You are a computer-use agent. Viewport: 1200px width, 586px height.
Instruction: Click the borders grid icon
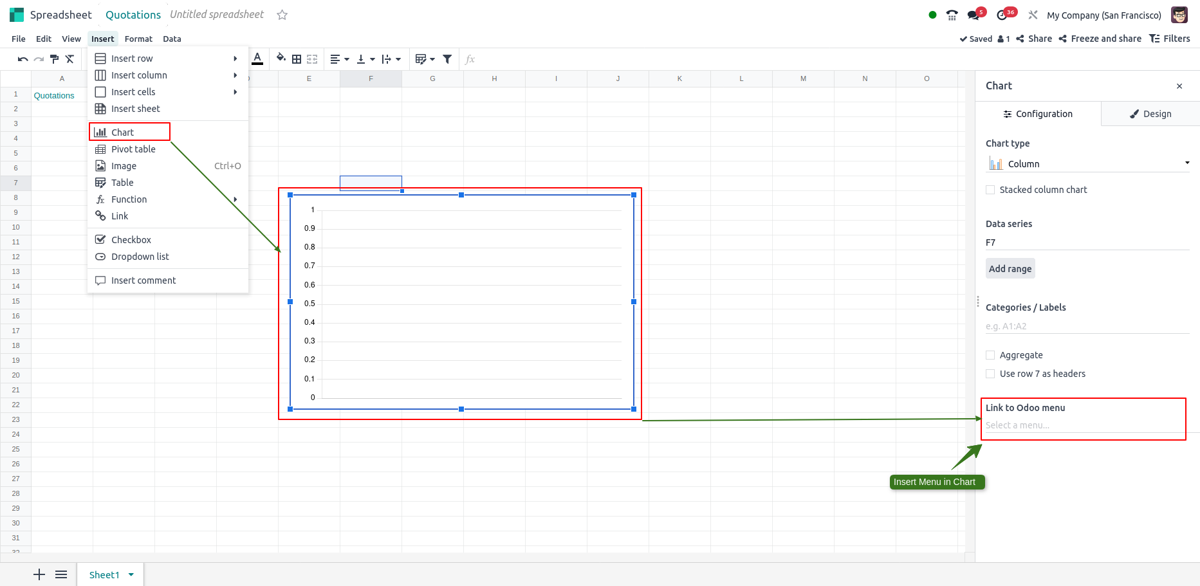click(297, 59)
